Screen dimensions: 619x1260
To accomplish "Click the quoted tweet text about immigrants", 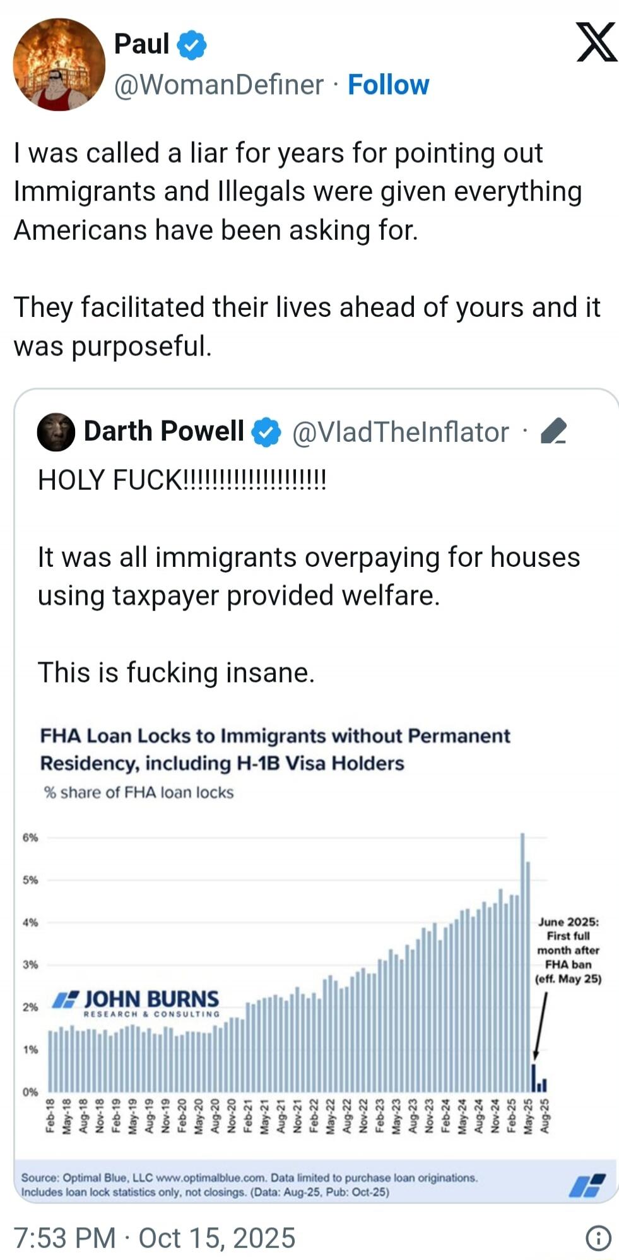I will tap(309, 576).
